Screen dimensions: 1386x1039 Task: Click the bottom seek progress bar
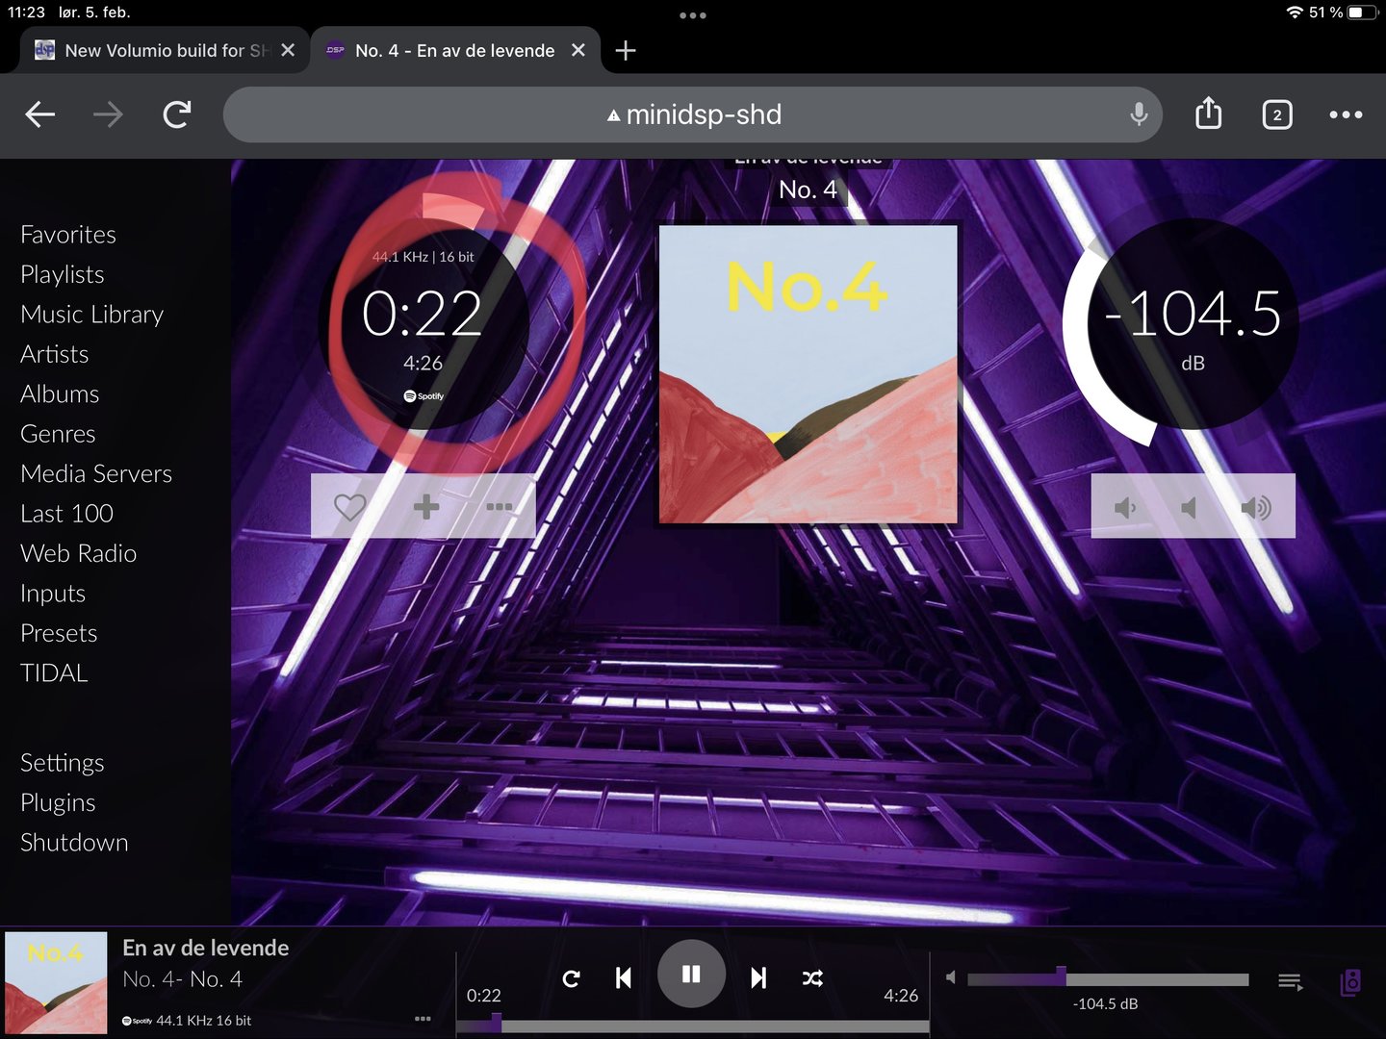point(693,1026)
